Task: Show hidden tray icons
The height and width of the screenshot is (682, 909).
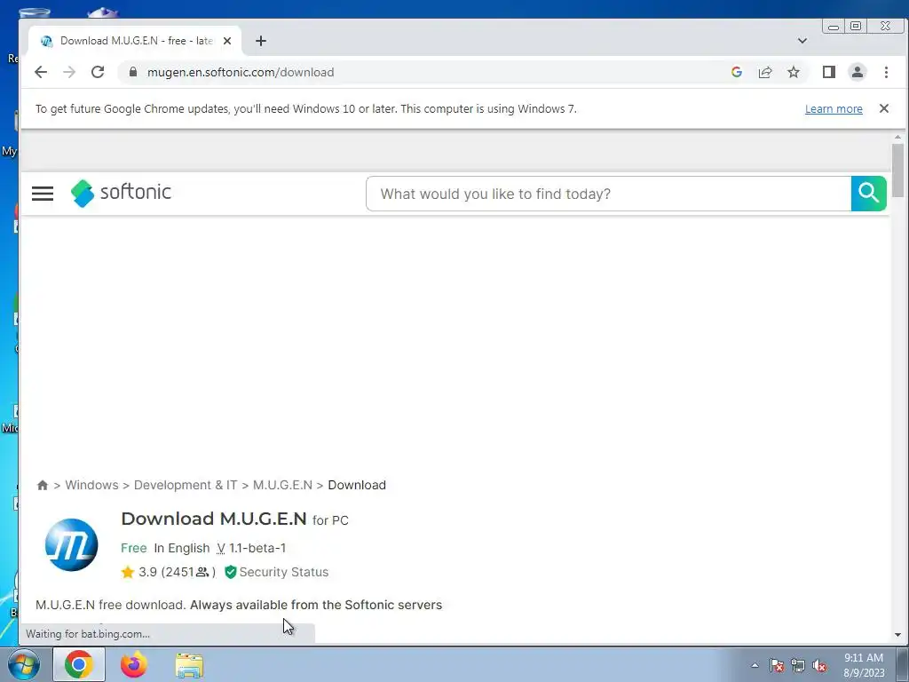Action: [x=755, y=665]
